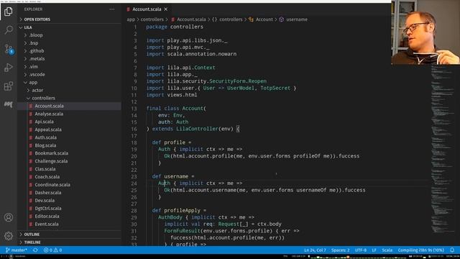The width and height of the screenshot is (460, 259).
Task: Open Account.scala in the file tree
Action: [69, 106]
